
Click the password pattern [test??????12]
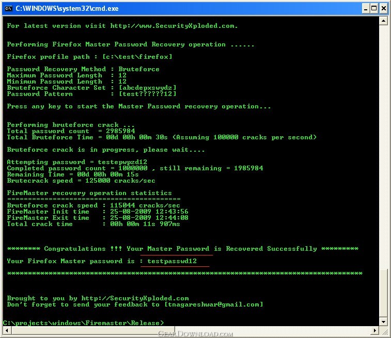pos(148,94)
